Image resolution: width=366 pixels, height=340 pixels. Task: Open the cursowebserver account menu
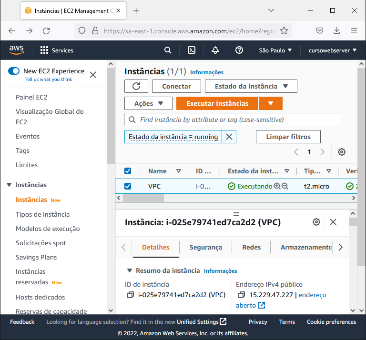[x=333, y=50]
